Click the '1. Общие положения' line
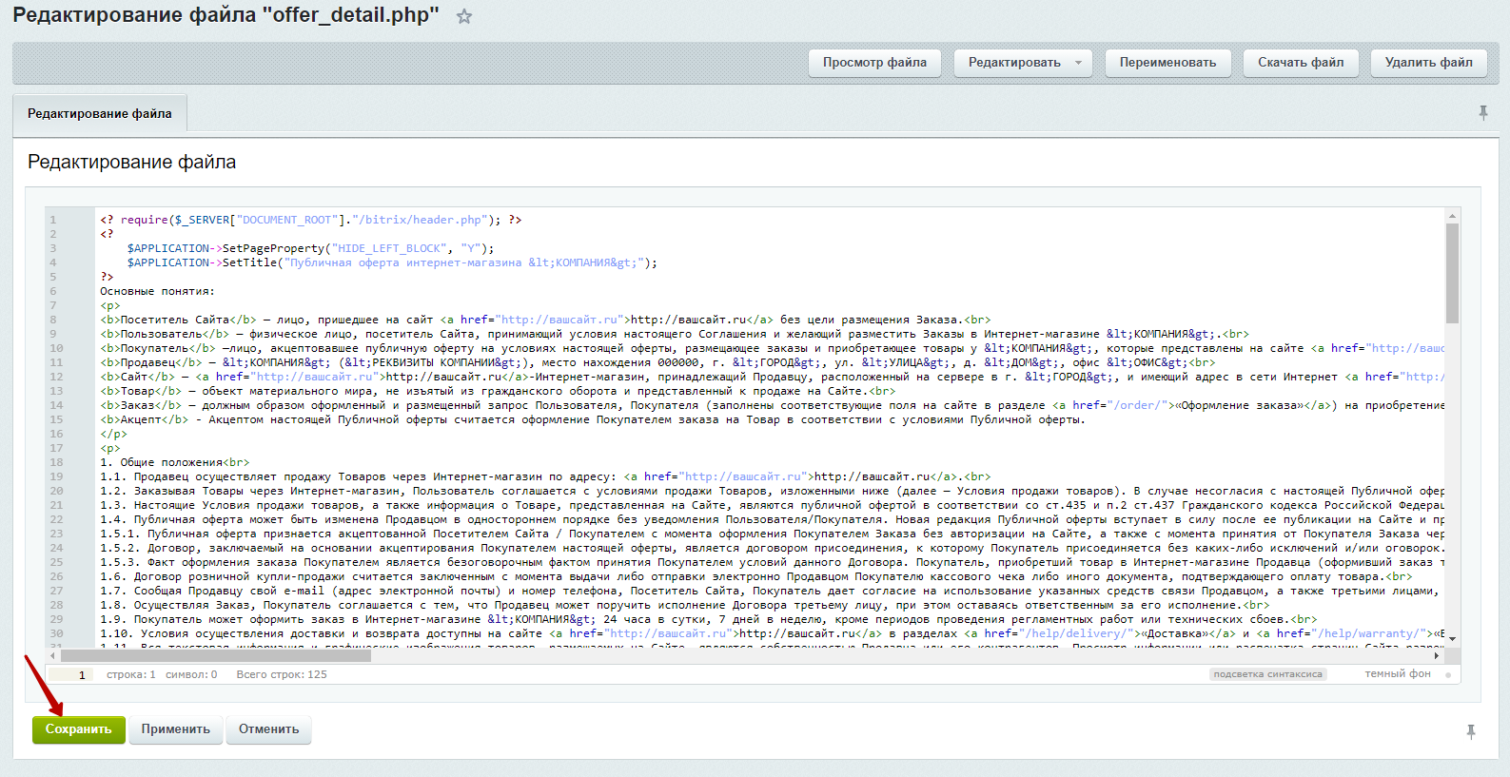The height and width of the screenshot is (777, 1510). tap(175, 462)
